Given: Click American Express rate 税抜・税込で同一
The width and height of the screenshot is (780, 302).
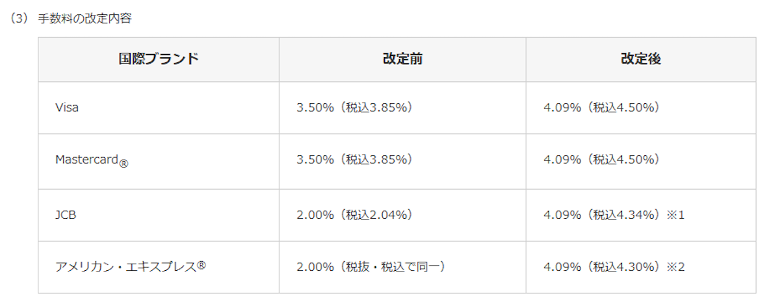Looking at the screenshot, I should [x=394, y=266].
